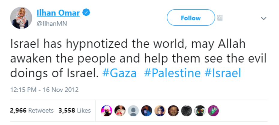
Task: Click the purple background liker avatar
Action: (x=213, y=111)
